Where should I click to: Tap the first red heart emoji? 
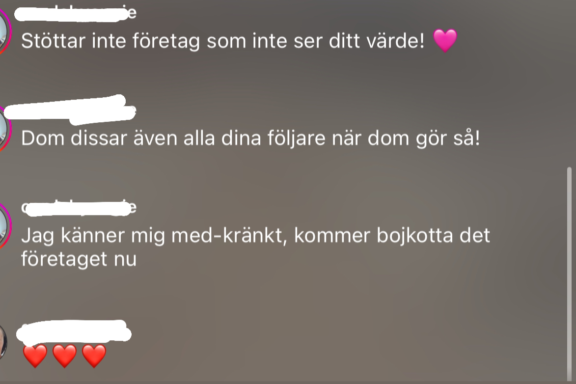click(35, 356)
